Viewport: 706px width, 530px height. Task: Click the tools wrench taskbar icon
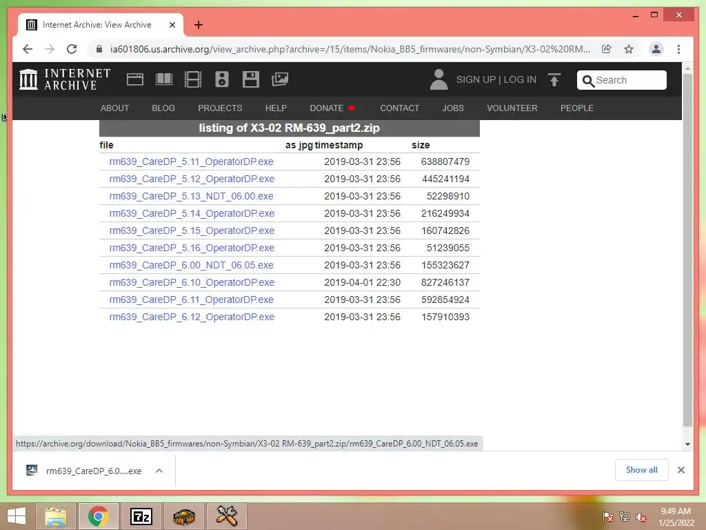point(226,516)
